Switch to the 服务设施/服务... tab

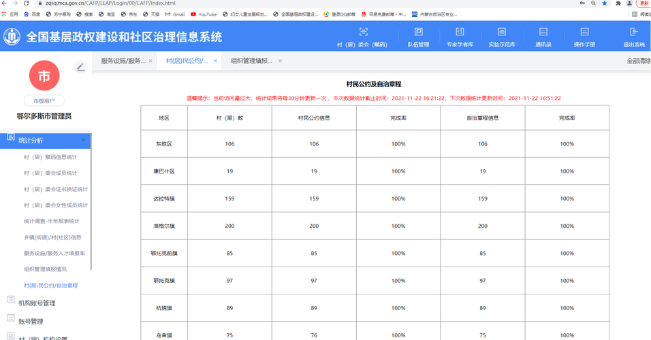[x=123, y=61]
